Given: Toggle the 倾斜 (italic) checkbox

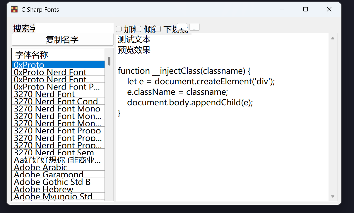Looking at the screenshot, I should tap(138, 29).
